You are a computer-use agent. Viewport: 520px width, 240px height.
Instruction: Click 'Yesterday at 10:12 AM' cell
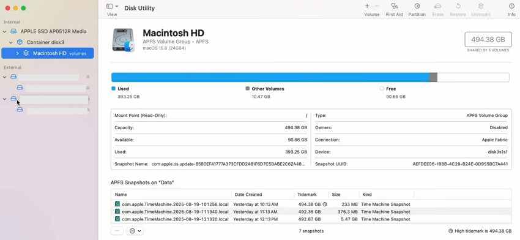tap(255, 204)
